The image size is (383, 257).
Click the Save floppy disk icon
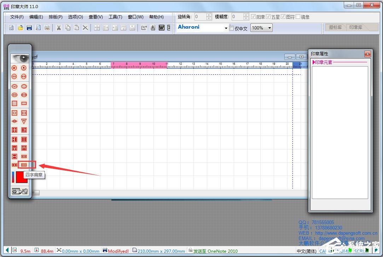click(x=29, y=28)
